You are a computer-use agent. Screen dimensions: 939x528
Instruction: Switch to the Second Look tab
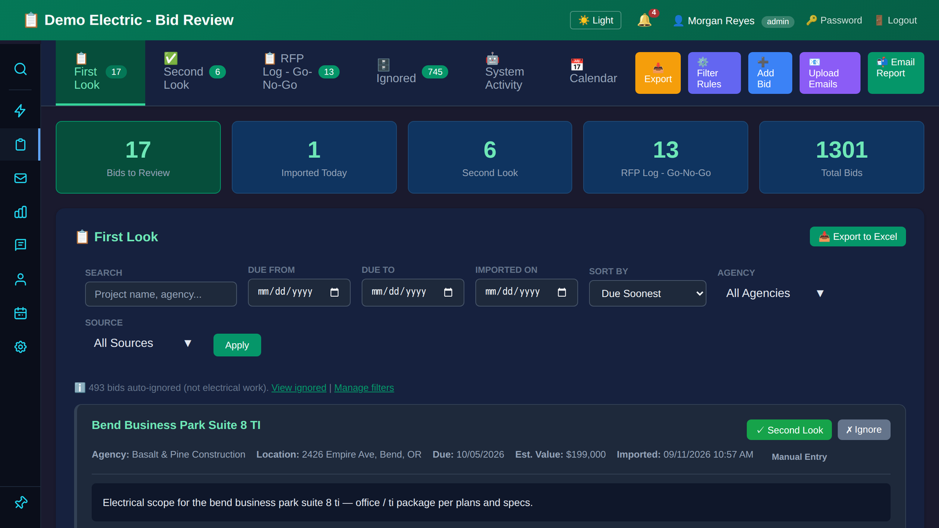tap(194, 72)
